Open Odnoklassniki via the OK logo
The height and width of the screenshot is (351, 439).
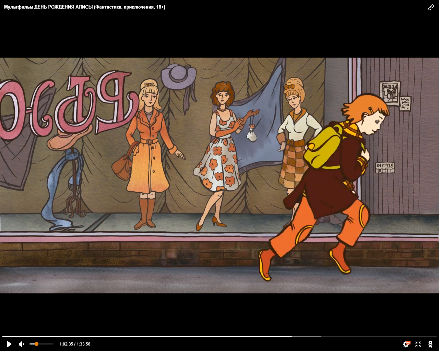click(430, 344)
